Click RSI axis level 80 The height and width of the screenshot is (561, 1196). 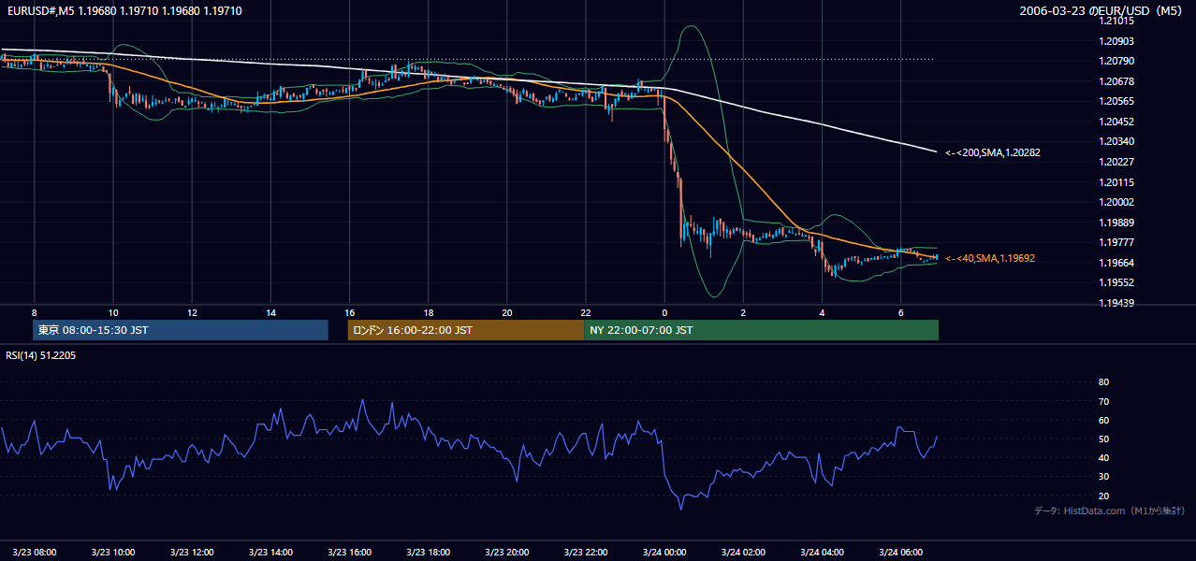1103,382
